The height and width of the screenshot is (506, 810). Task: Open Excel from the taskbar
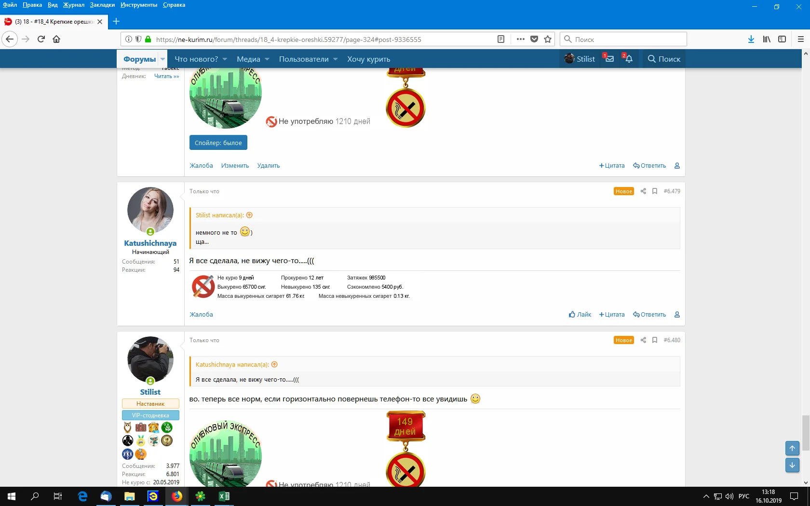(224, 496)
